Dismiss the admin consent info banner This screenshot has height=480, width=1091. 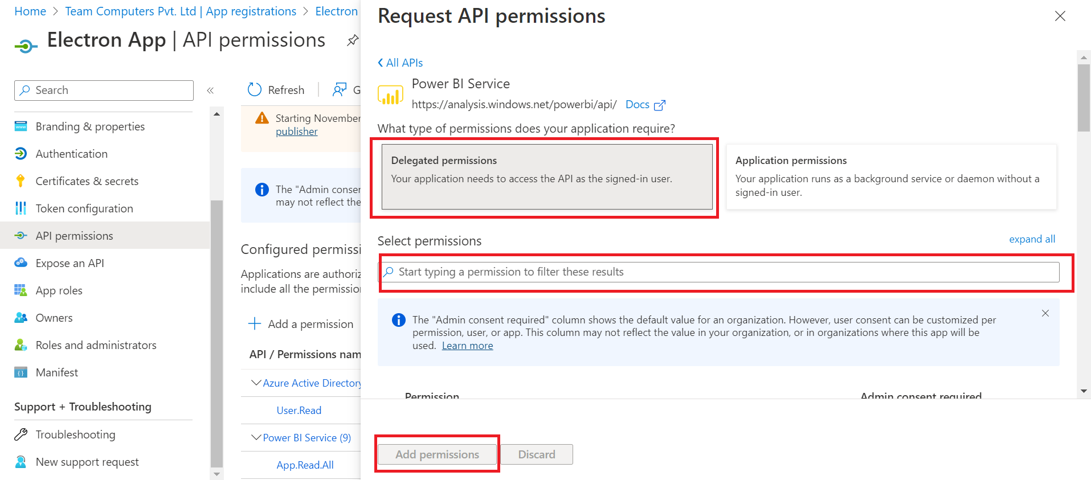(x=1045, y=313)
